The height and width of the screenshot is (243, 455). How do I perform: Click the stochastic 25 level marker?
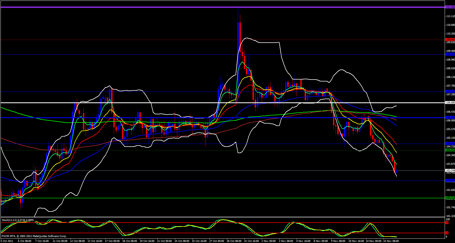[x=447, y=233]
